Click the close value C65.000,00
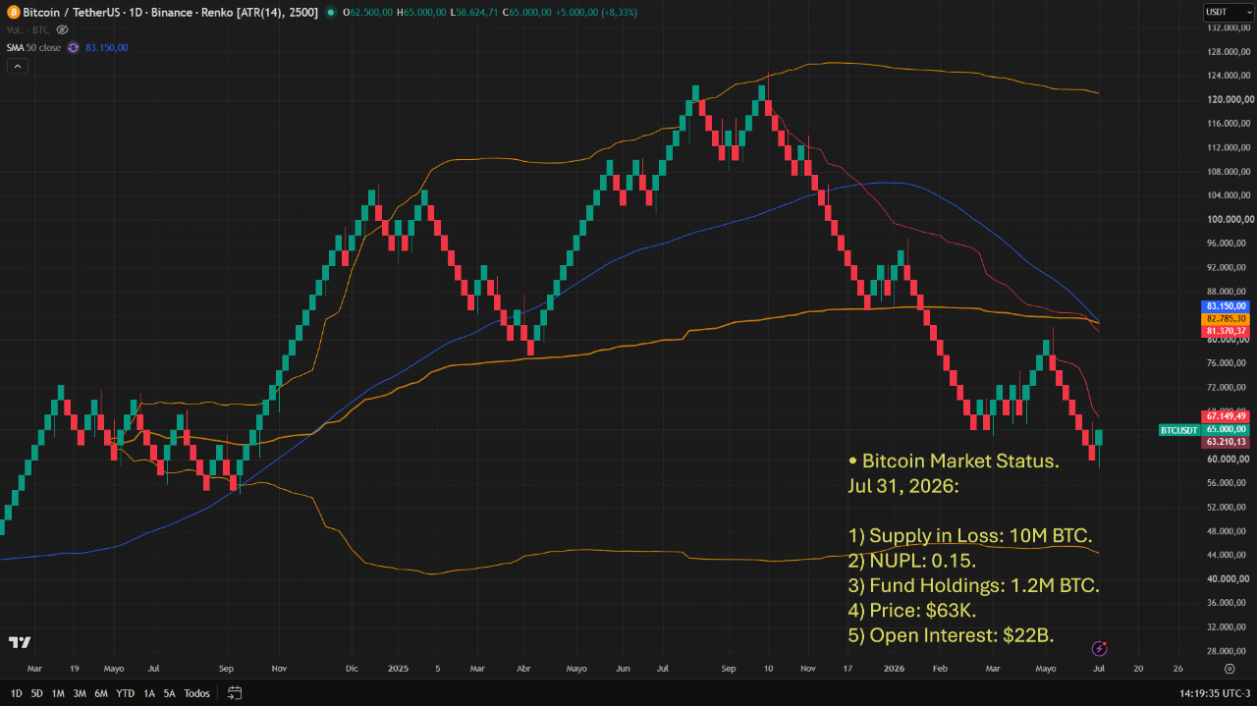This screenshot has height=706, width=1257. (526, 12)
